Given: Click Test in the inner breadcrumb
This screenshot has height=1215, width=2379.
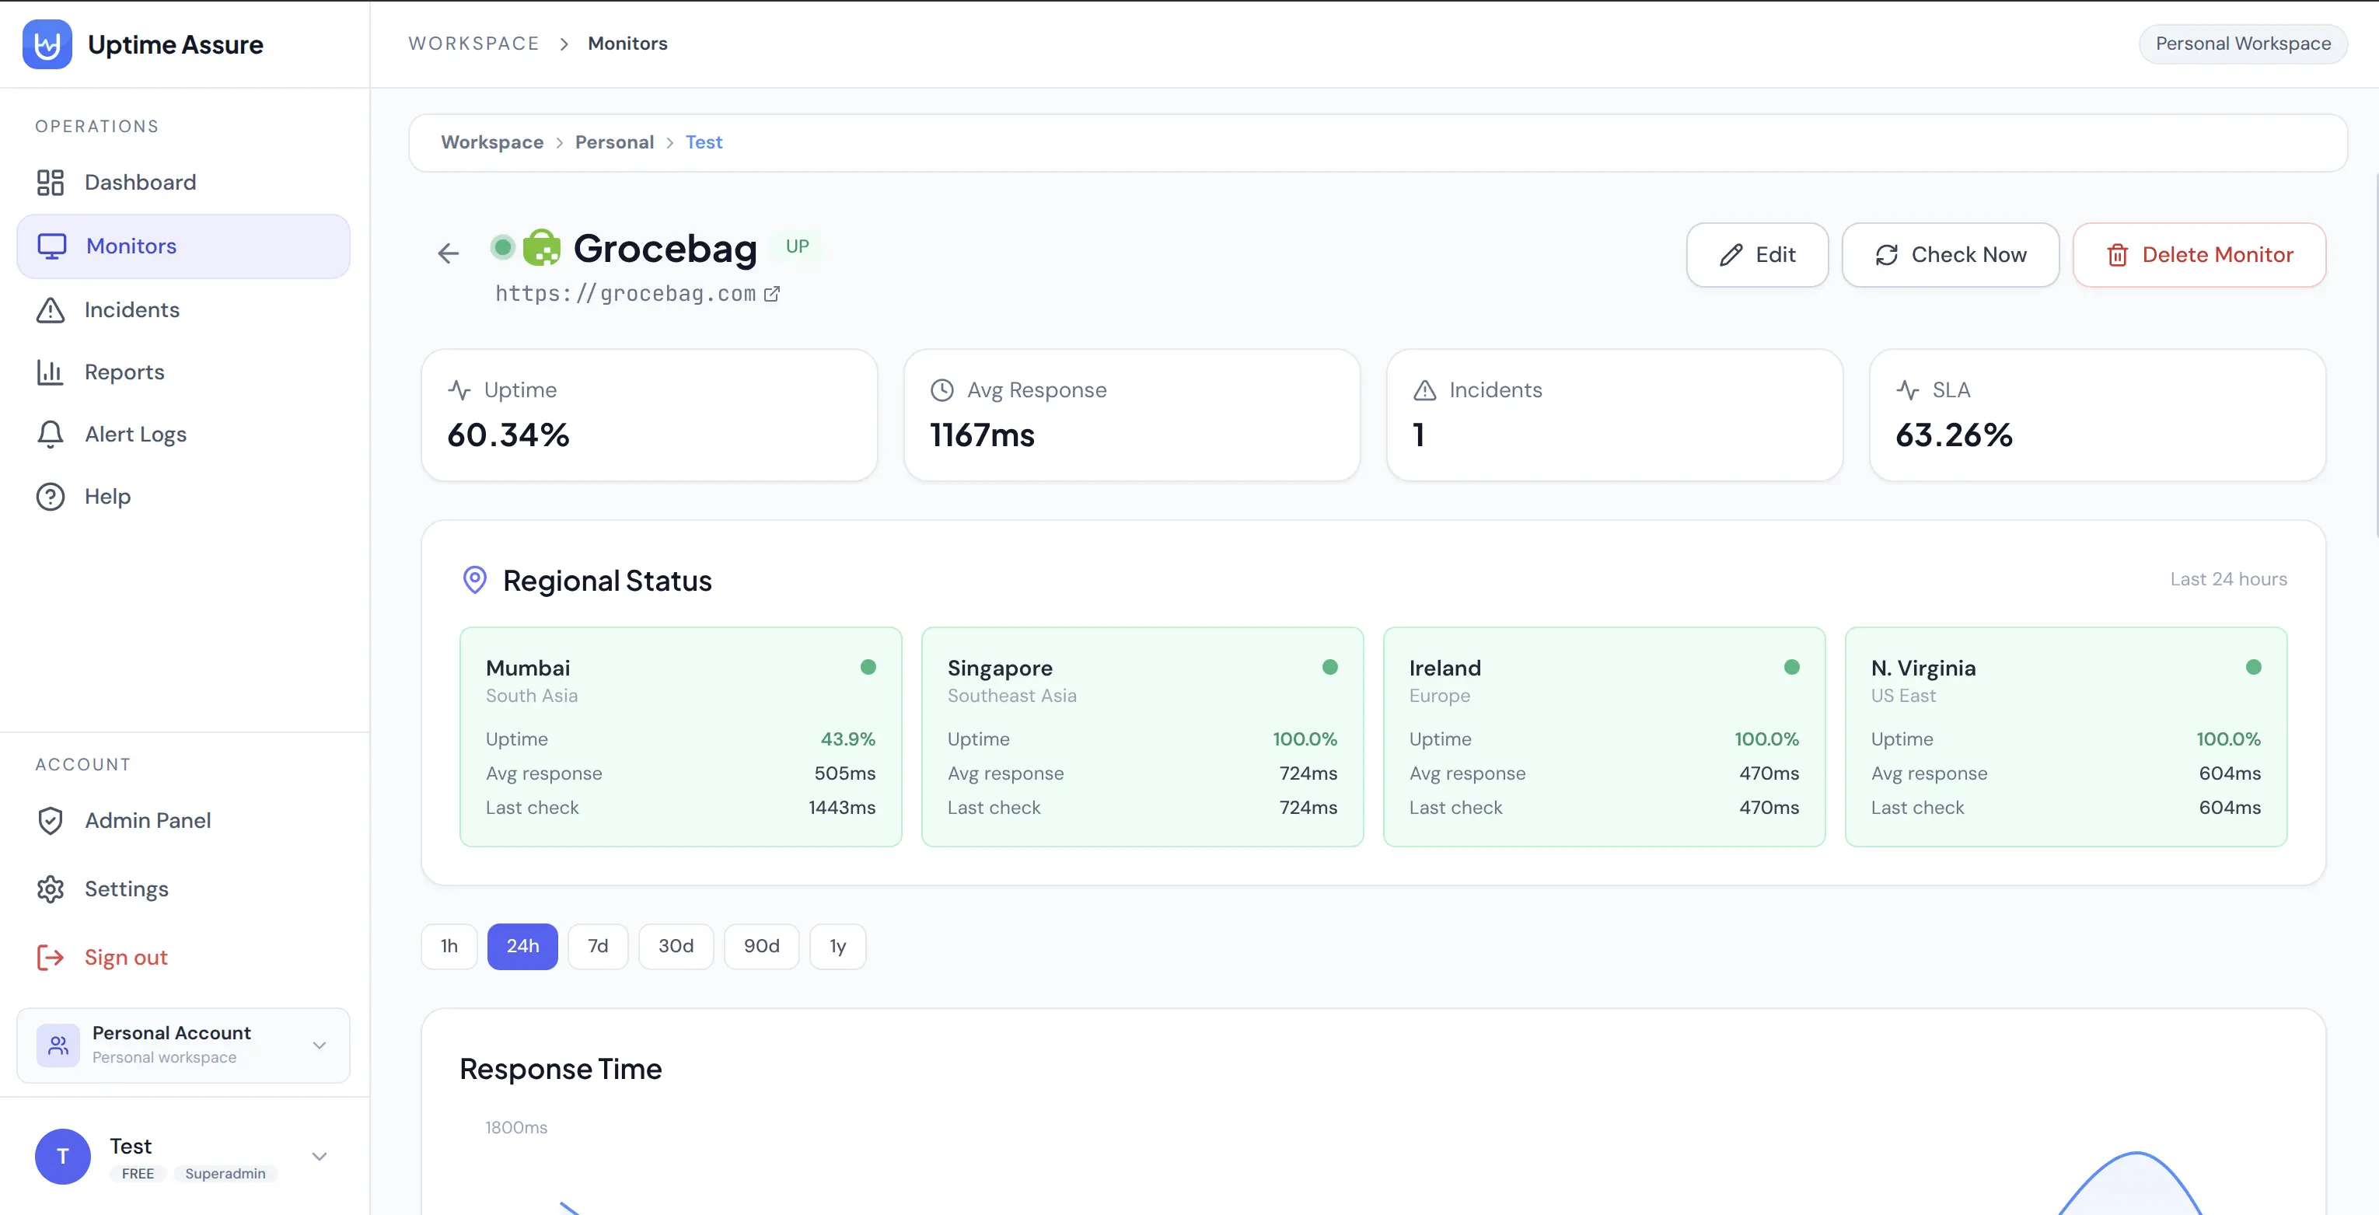Looking at the screenshot, I should [704, 142].
